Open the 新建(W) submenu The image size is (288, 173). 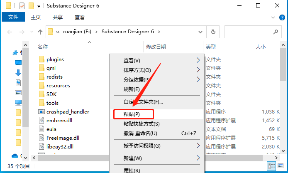tap(157, 158)
